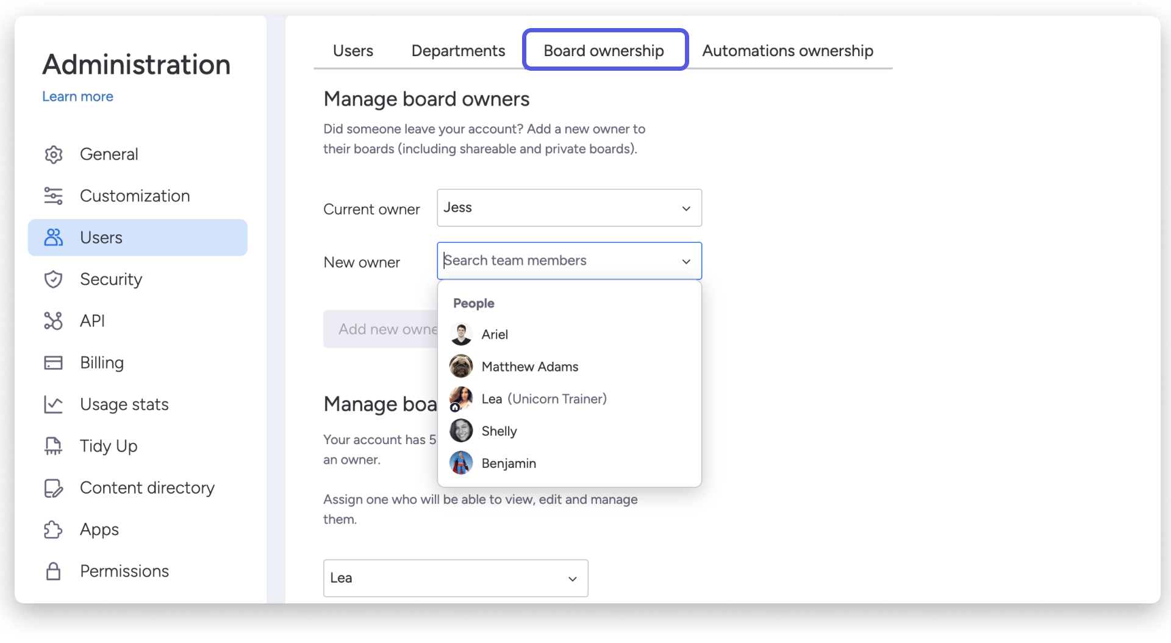The height and width of the screenshot is (643, 1171).
Task: Open the Content directory icon
Action: point(54,487)
